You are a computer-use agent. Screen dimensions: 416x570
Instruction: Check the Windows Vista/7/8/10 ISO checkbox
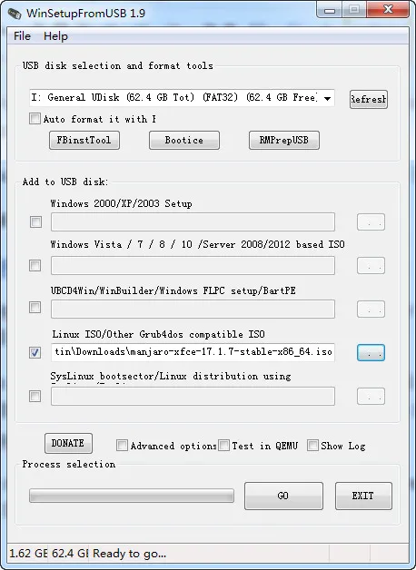[x=35, y=265]
